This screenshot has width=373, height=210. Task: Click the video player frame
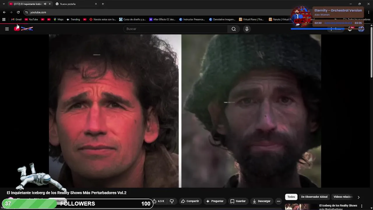(x=185, y=111)
